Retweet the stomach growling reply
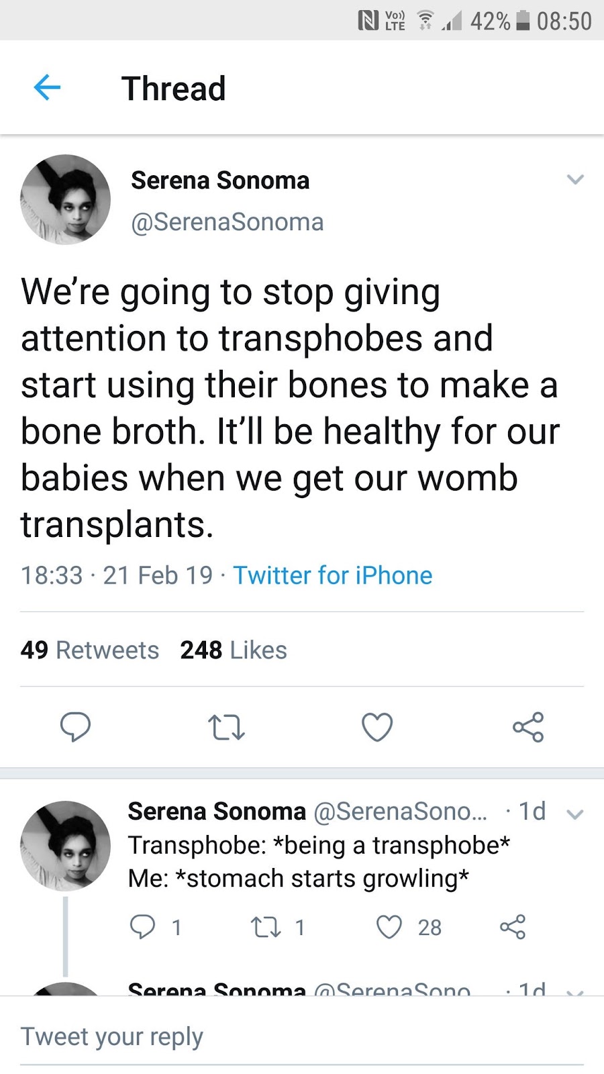This screenshot has height=1074, width=604. [x=265, y=928]
